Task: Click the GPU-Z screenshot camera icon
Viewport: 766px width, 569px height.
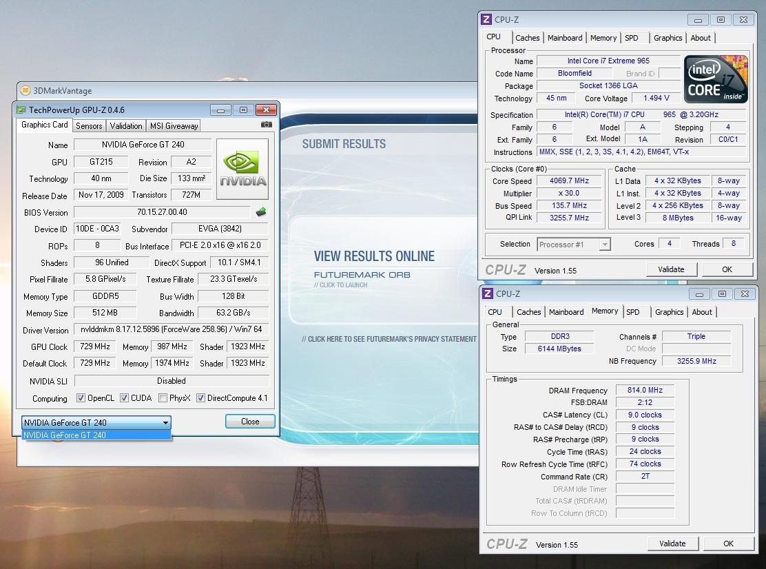Action: [267, 125]
